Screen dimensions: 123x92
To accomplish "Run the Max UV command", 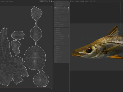I will coord(62,22).
